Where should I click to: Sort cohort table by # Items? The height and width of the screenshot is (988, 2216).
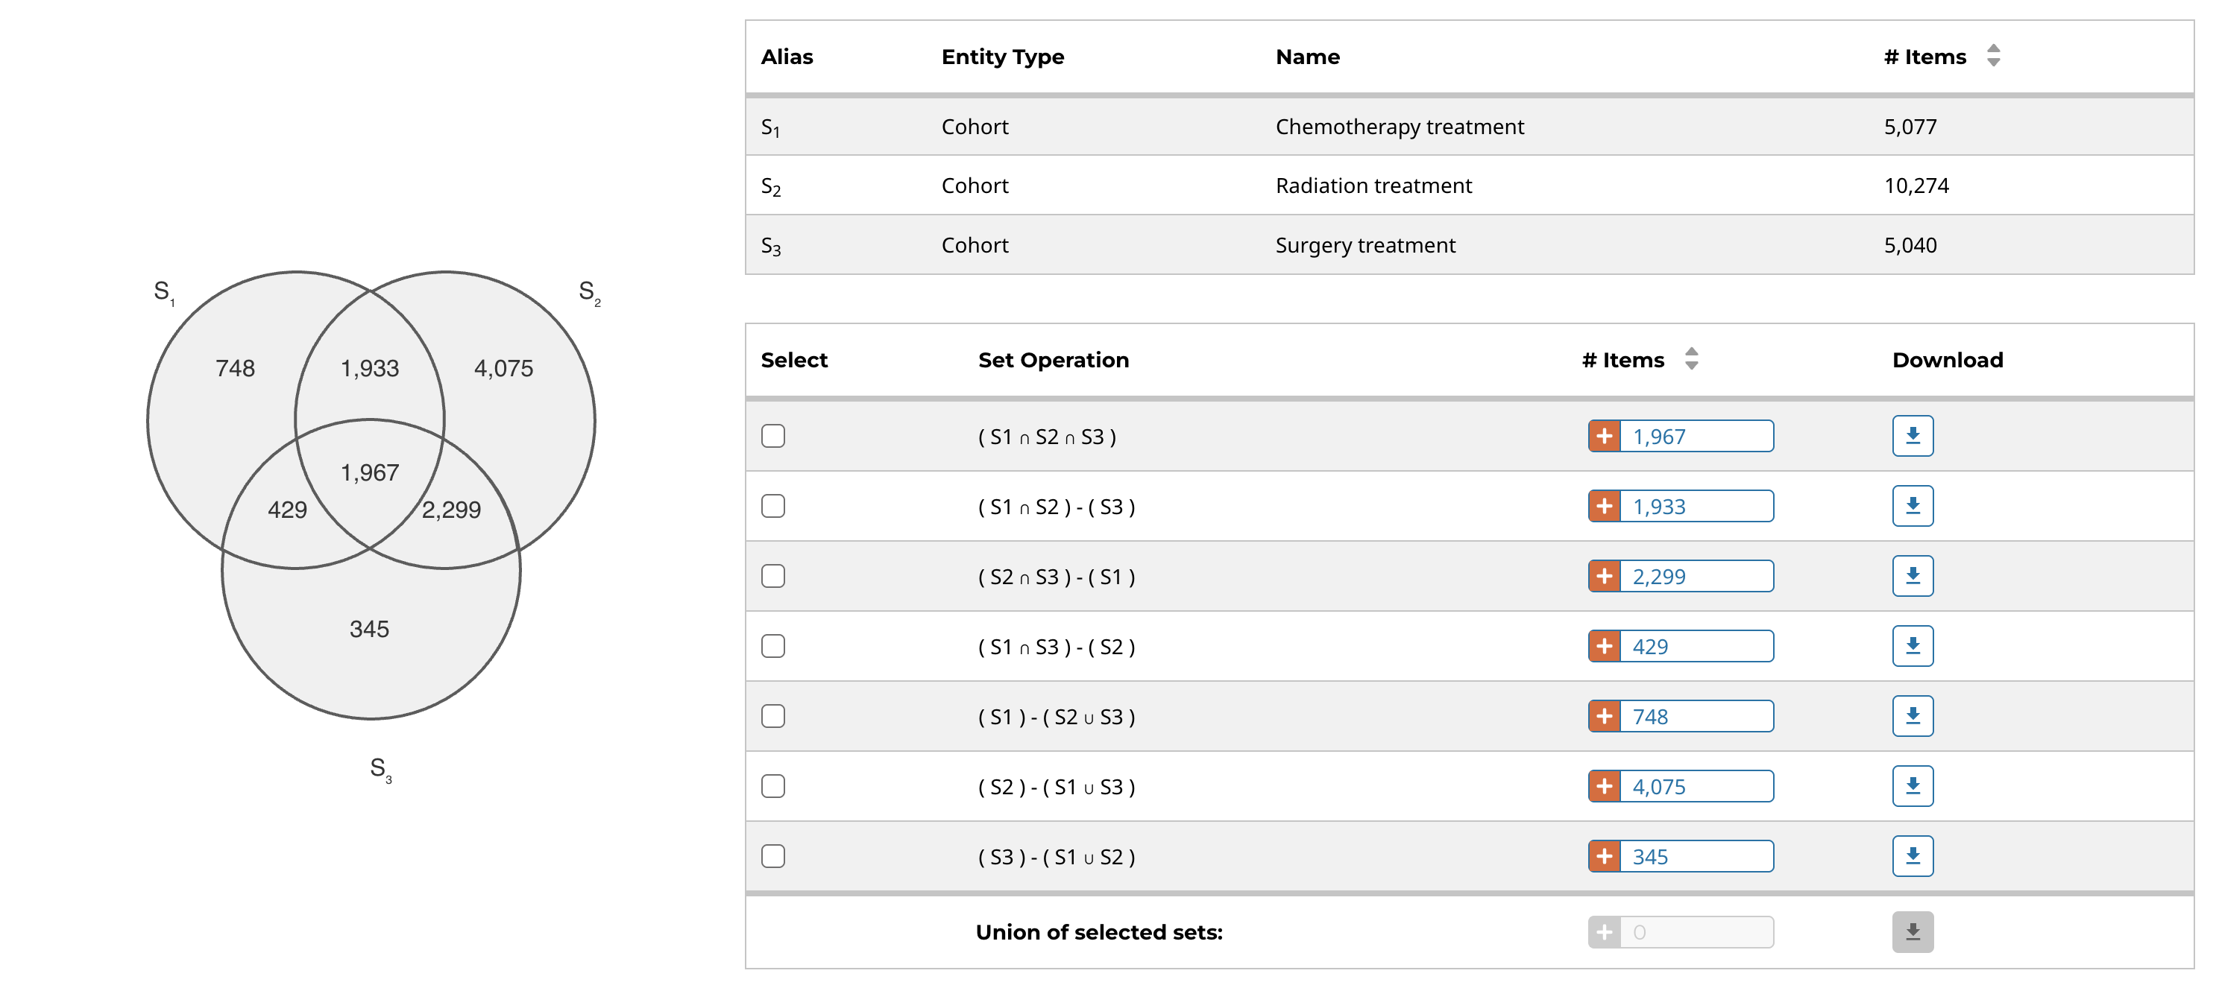tap(1992, 56)
